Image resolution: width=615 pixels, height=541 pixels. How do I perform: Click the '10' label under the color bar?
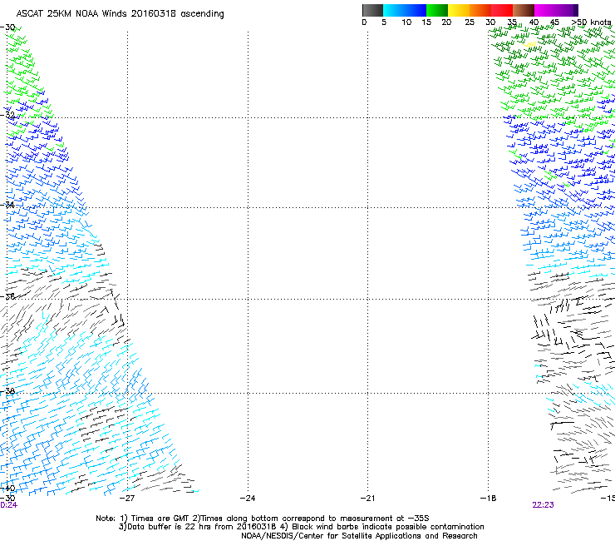pyautogui.click(x=406, y=22)
